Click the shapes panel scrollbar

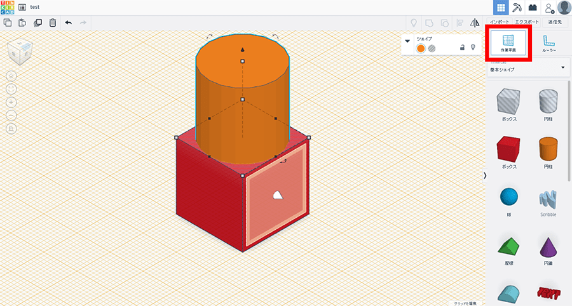[x=569, y=131]
